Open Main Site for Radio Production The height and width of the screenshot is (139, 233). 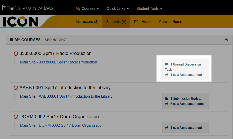click(59, 62)
